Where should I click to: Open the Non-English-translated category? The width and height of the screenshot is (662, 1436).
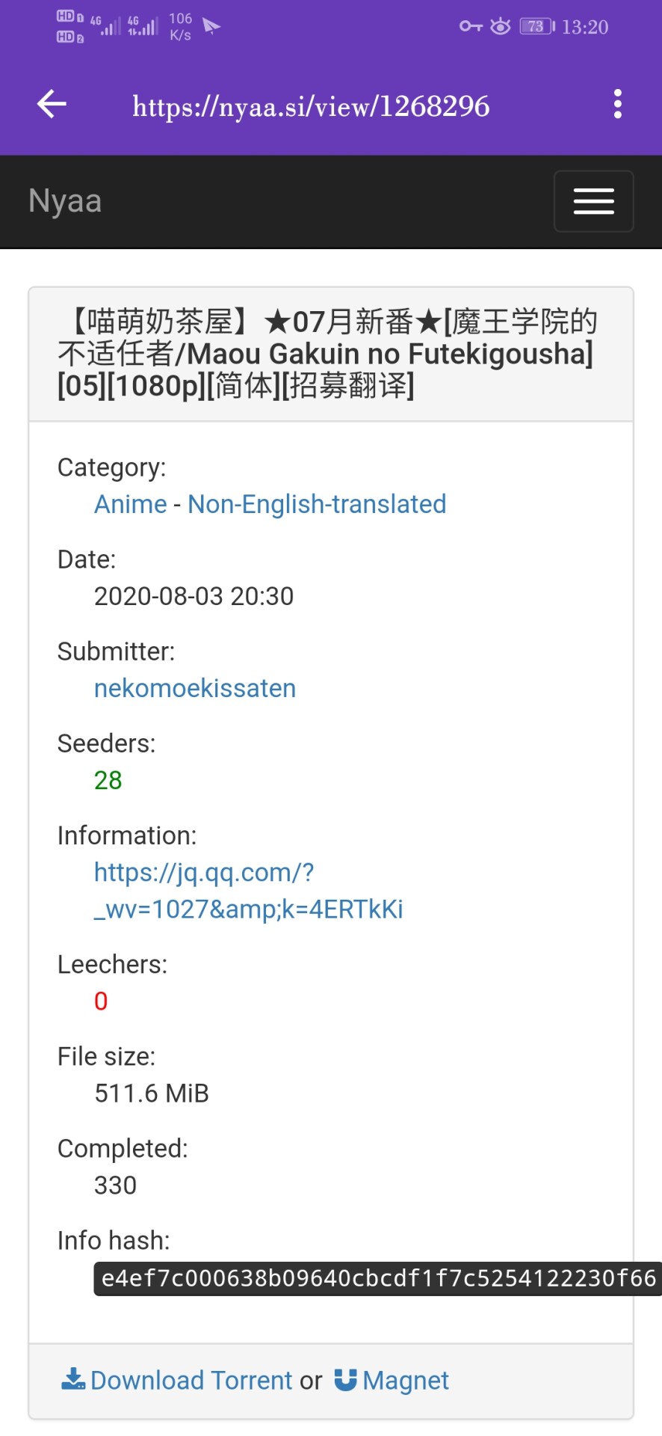click(x=318, y=505)
